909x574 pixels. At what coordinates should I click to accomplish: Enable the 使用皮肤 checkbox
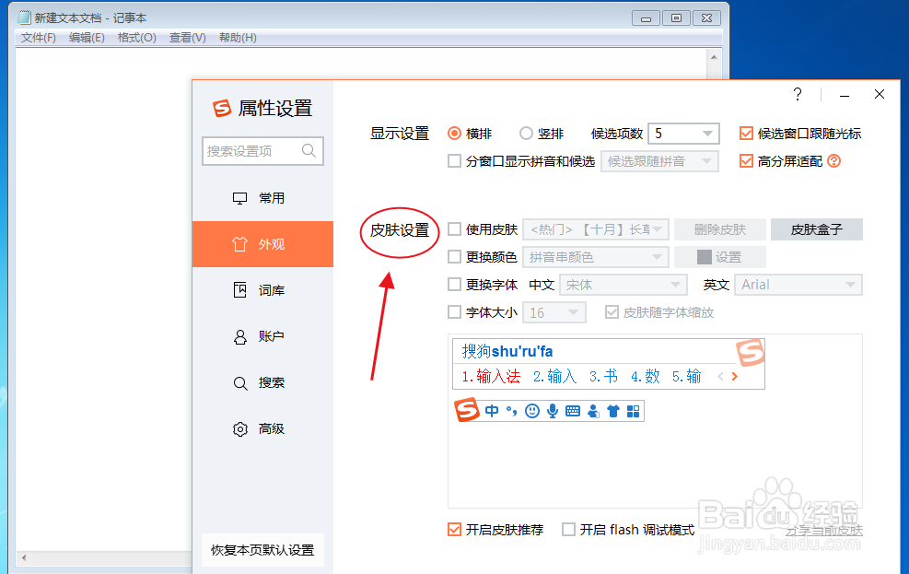pyautogui.click(x=455, y=229)
